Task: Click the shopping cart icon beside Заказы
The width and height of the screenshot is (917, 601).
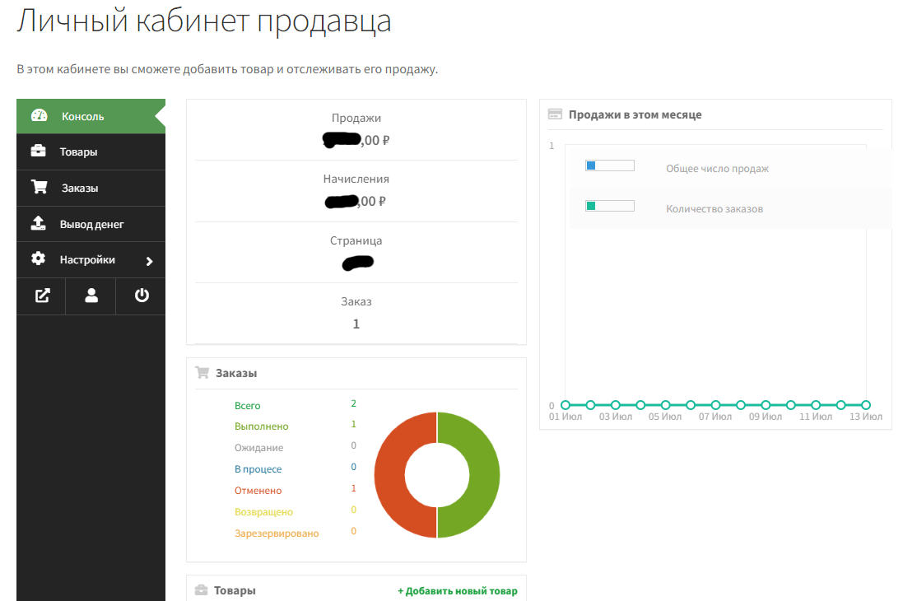Action: click(39, 188)
